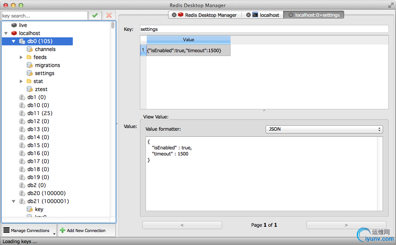This screenshot has width=396, height=245.
Task: Click the green checkmark search confirm button
Action: [95, 16]
